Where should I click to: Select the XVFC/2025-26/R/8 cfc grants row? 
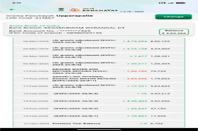(x=99, y=49)
